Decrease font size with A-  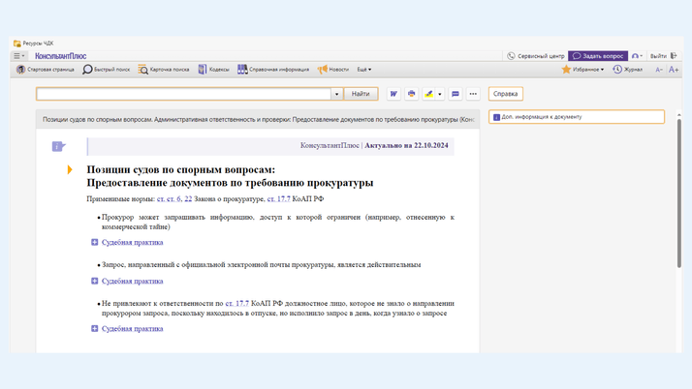tap(659, 70)
